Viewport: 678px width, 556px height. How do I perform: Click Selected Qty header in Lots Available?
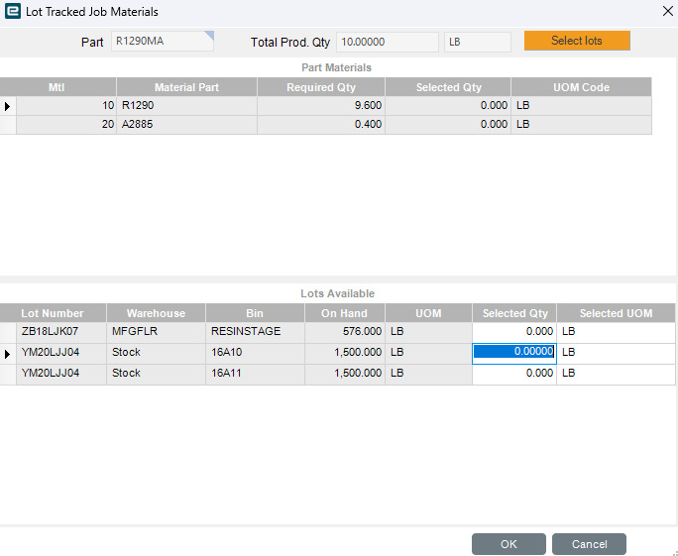(x=514, y=313)
